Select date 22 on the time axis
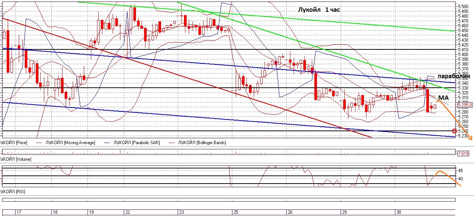The width and height of the screenshot is (474, 216). (x=127, y=212)
